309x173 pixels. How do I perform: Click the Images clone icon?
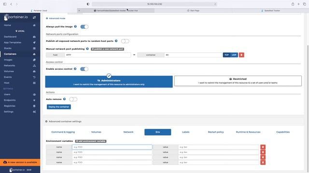pyautogui.click(x=34, y=60)
